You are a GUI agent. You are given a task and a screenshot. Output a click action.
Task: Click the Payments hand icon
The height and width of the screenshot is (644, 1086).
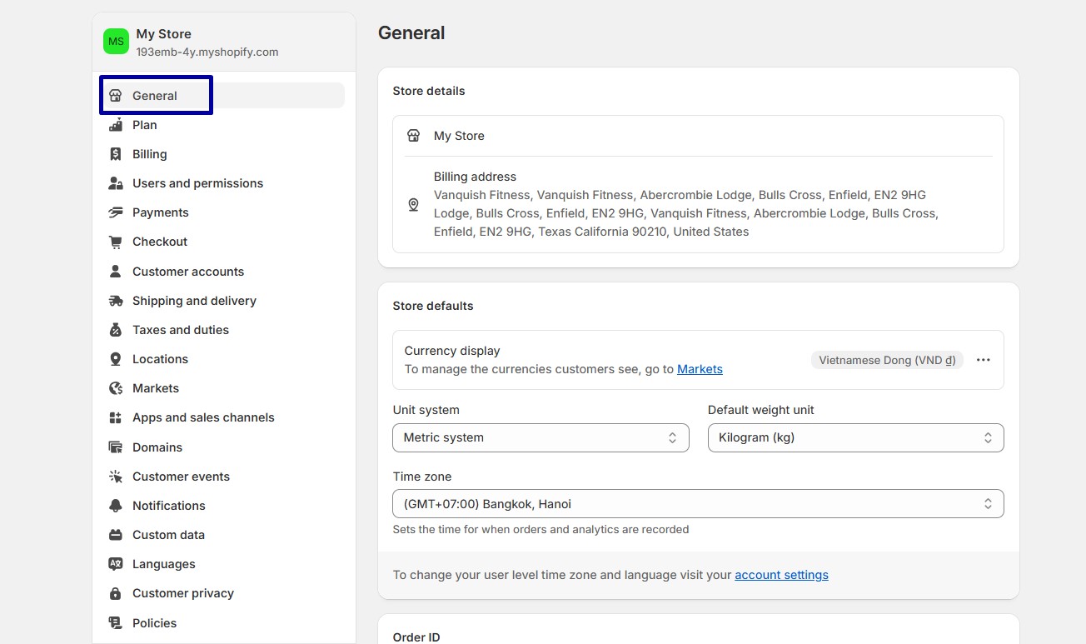(x=116, y=212)
